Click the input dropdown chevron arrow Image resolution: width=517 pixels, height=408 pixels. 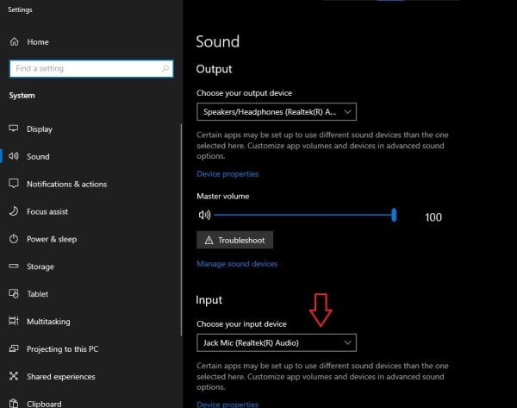point(347,342)
